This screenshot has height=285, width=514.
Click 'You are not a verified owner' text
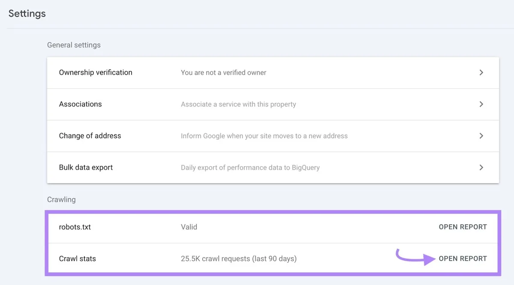pos(224,73)
